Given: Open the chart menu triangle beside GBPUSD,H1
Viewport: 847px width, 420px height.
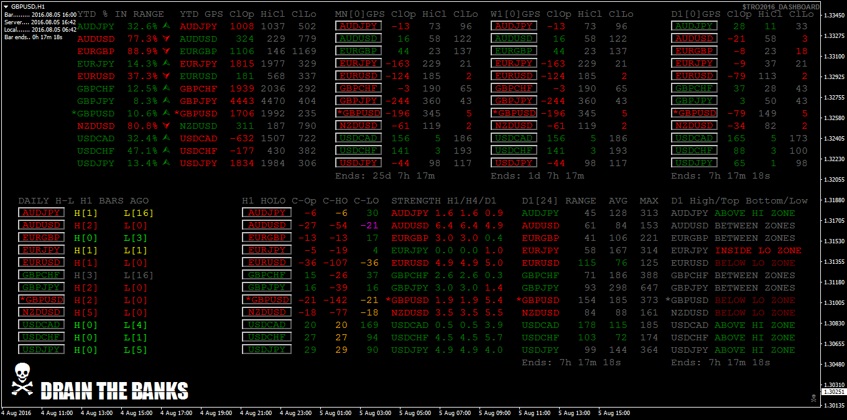Looking at the screenshot, I should [6, 6].
